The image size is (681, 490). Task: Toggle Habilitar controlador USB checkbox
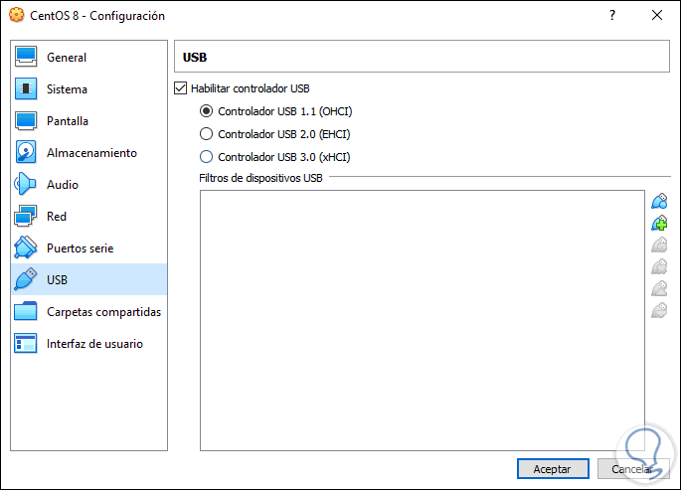pos(181,88)
